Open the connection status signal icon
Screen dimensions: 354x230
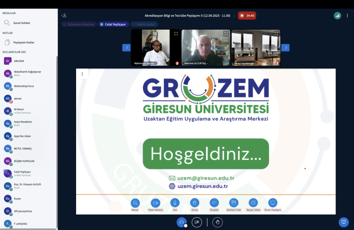[337, 15]
